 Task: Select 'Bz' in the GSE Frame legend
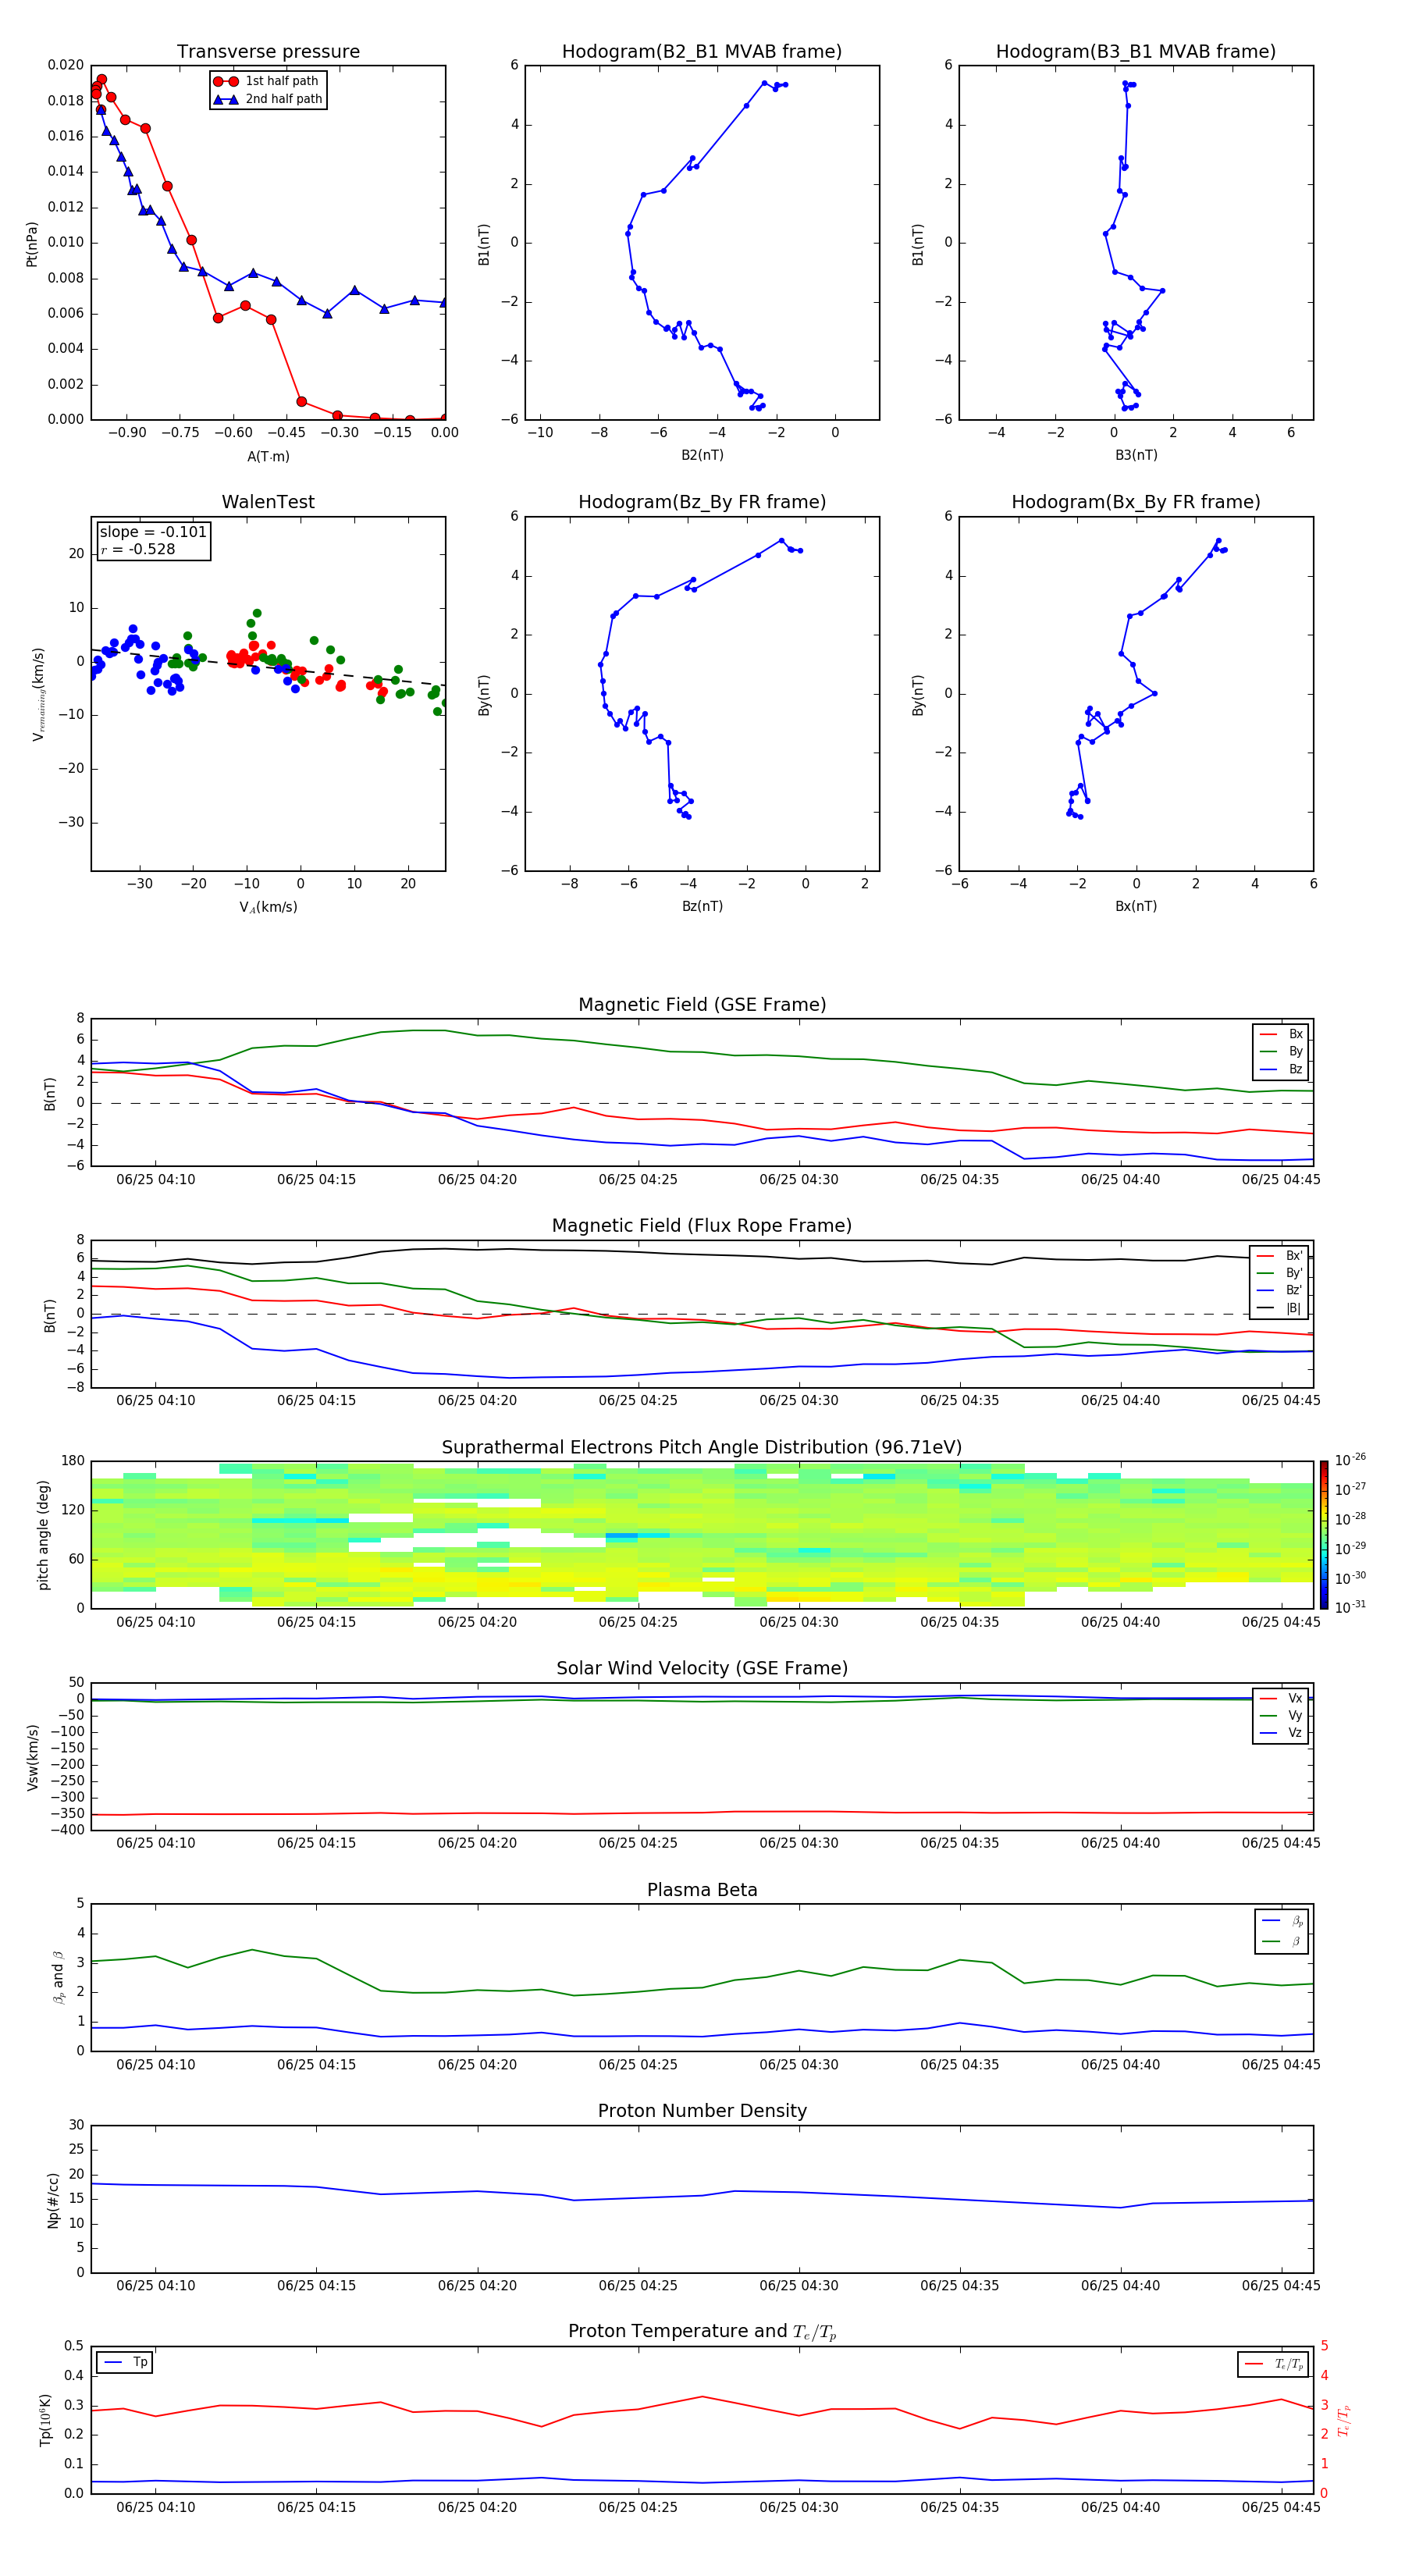tap(1281, 1069)
